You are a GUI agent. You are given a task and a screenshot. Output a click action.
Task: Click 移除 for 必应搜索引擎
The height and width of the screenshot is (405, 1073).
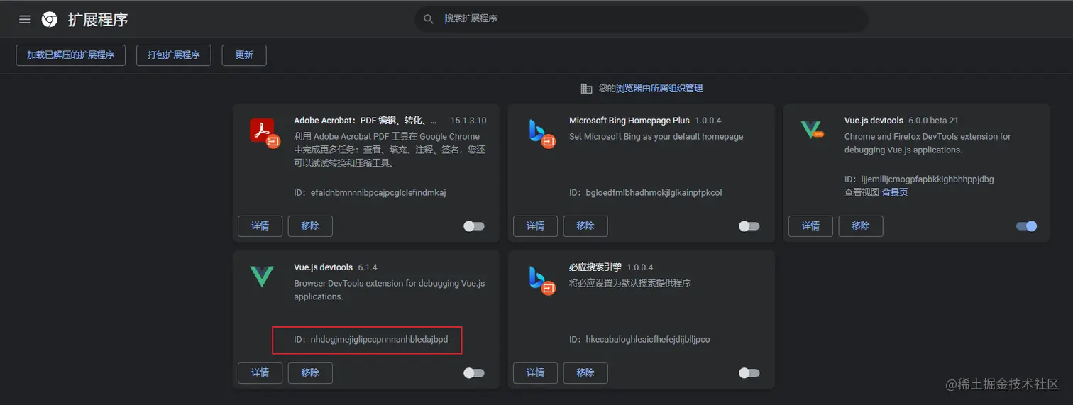point(585,373)
